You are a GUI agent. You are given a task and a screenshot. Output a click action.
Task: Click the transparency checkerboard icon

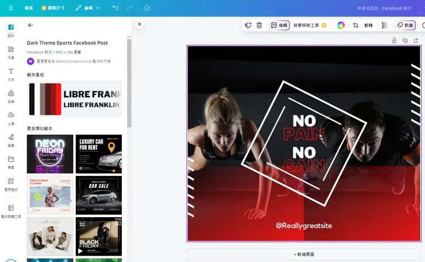click(x=385, y=25)
